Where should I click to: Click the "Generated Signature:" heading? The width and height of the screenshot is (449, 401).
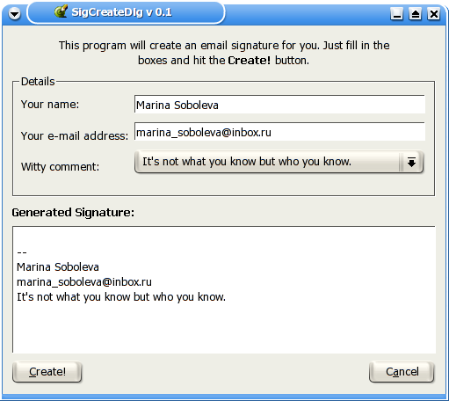(73, 213)
